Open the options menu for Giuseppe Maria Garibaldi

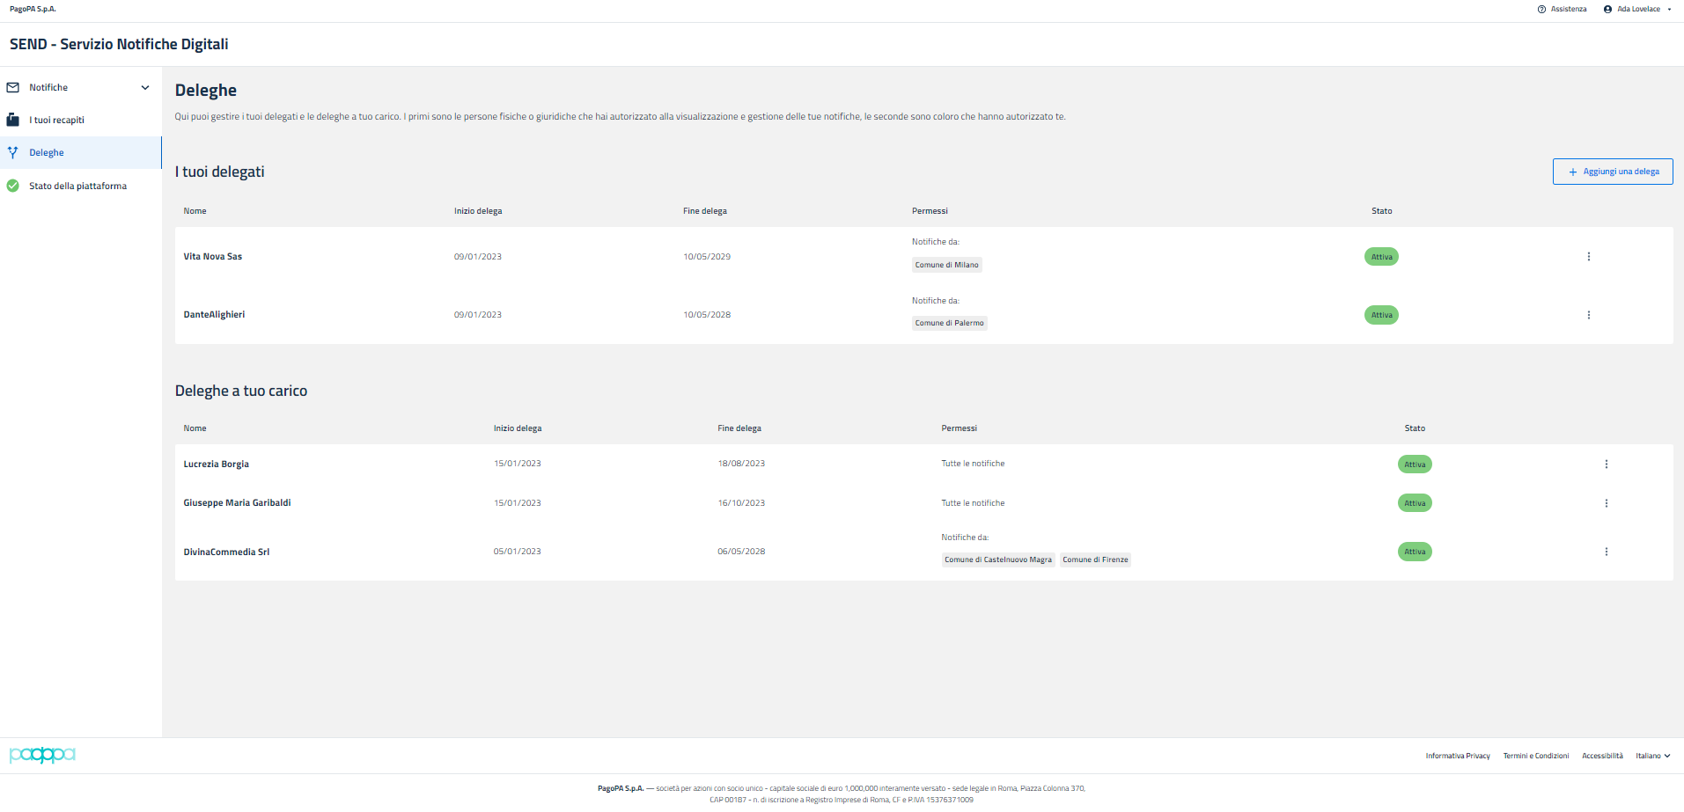coord(1606,503)
